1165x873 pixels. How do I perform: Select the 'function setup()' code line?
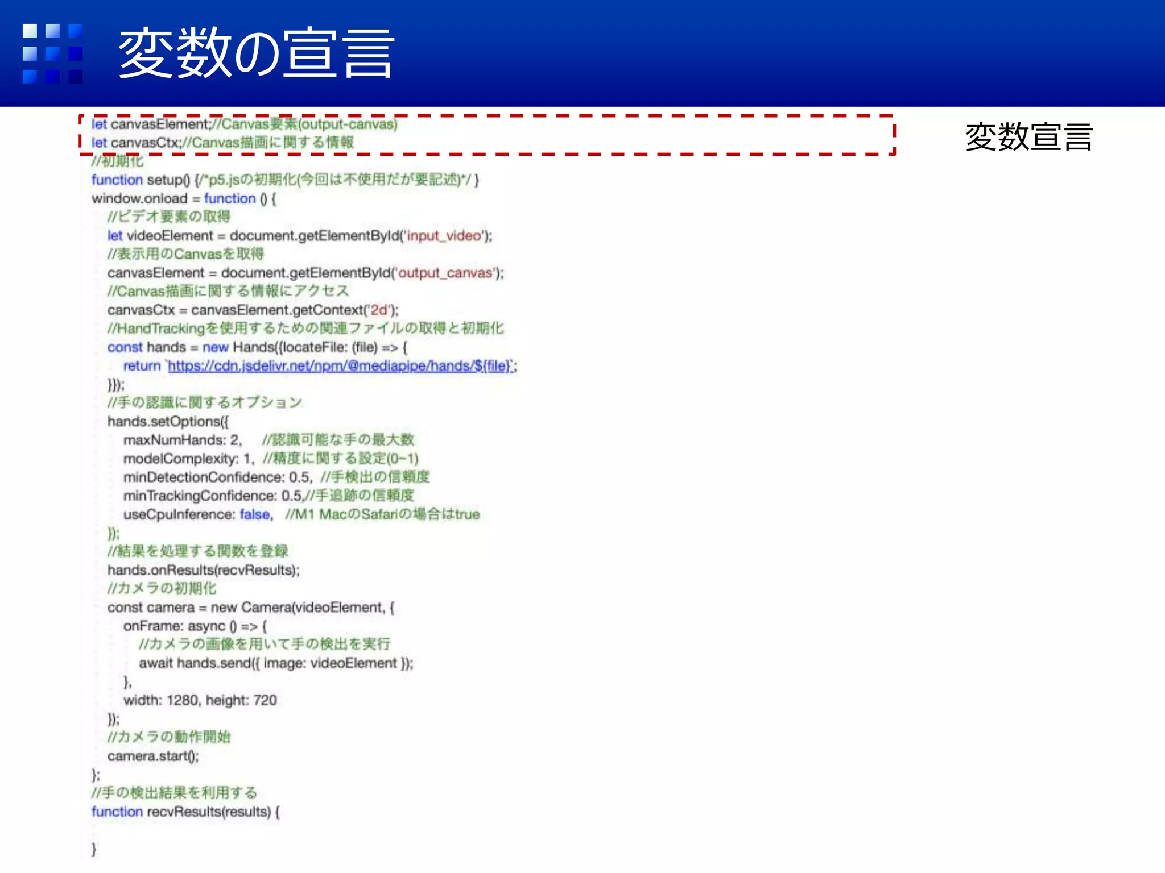[286, 180]
